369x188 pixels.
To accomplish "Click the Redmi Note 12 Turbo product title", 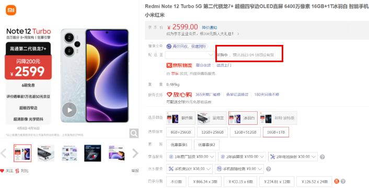I will pyautogui.click(x=257, y=10).
